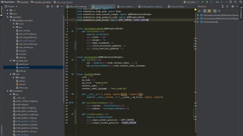
Task: Run the Calculator configuration with green play icon
Action: pos(202,2)
